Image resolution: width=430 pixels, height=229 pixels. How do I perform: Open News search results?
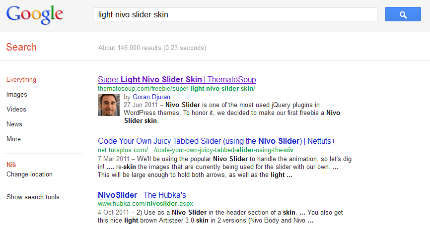click(x=14, y=124)
